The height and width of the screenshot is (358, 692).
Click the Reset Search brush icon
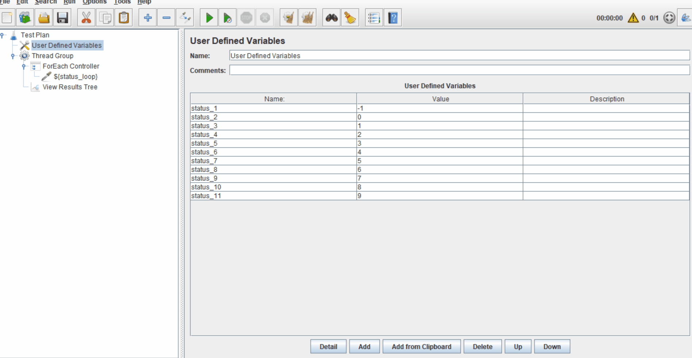pyautogui.click(x=350, y=17)
